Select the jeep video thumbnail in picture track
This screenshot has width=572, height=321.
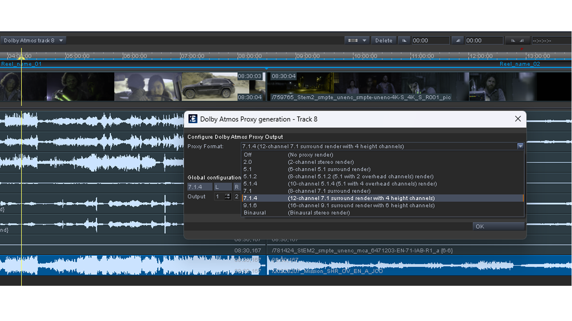click(209, 86)
